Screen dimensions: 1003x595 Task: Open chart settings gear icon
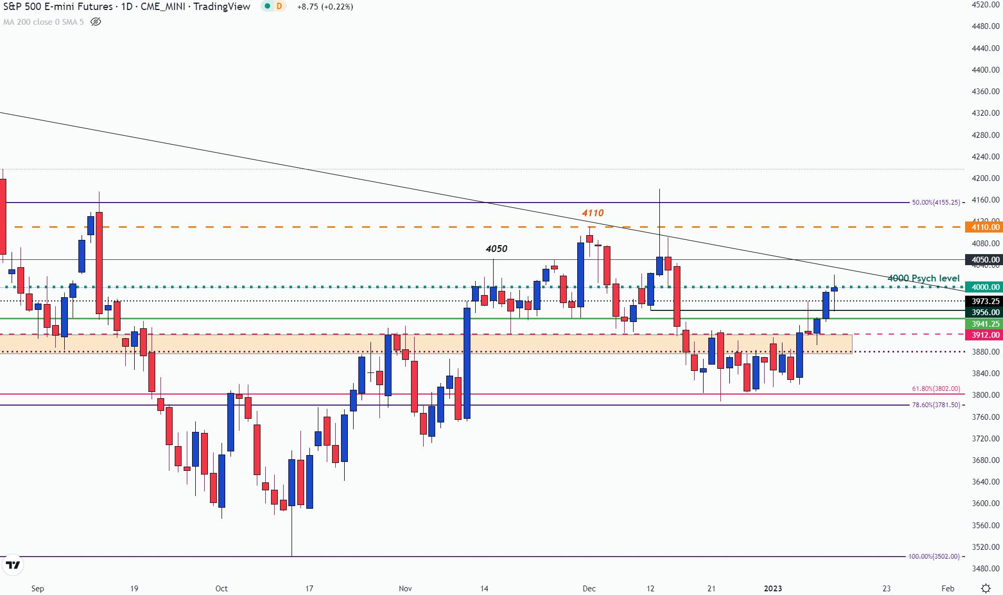[x=986, y=588]
